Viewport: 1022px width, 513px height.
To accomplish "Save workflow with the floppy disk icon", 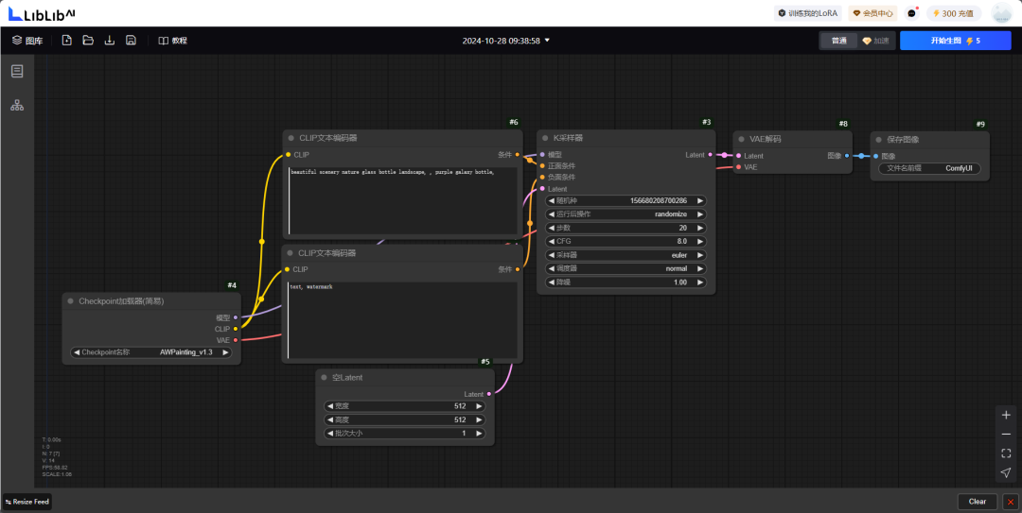I will tap(131, 41).
